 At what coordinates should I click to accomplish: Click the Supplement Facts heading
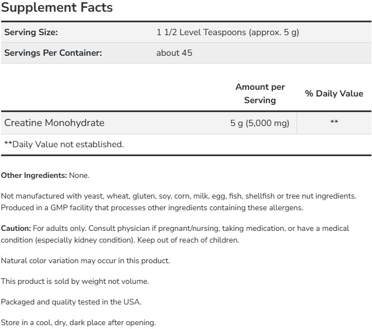[57, 8]
